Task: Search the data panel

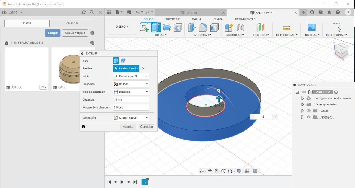Action: coord(92,12)
